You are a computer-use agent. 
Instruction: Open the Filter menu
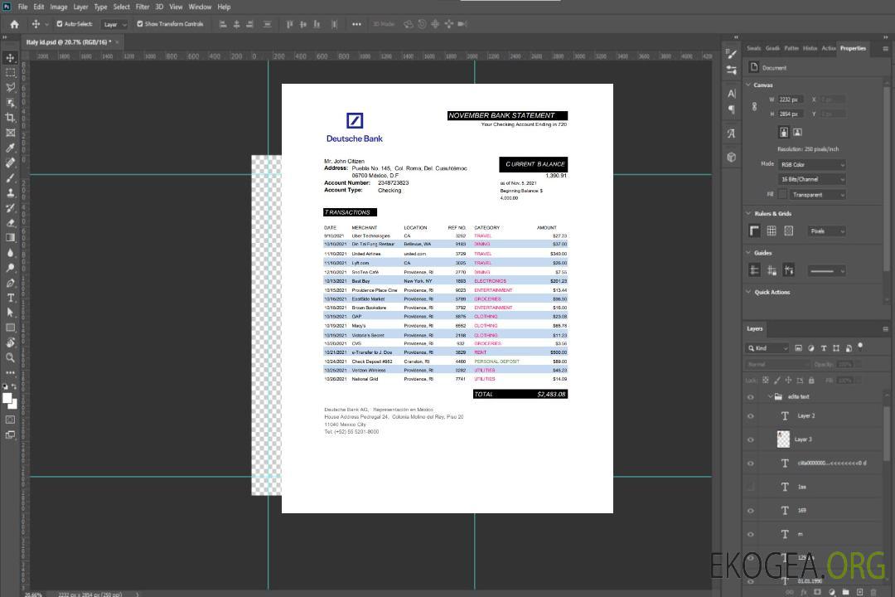tap(143, 7)
